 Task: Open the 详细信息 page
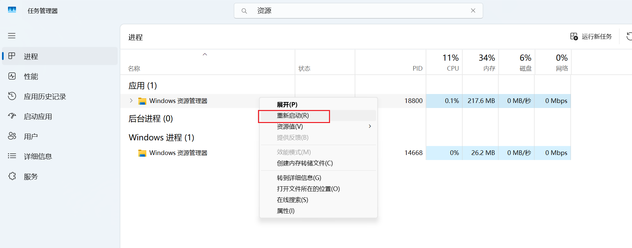point(60,156)
